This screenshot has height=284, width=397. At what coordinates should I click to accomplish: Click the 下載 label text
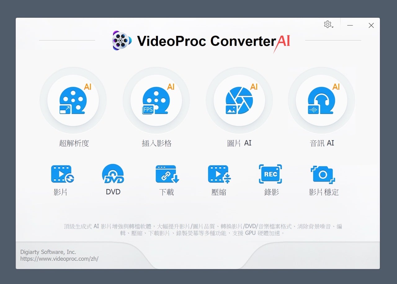pos(167,192)
